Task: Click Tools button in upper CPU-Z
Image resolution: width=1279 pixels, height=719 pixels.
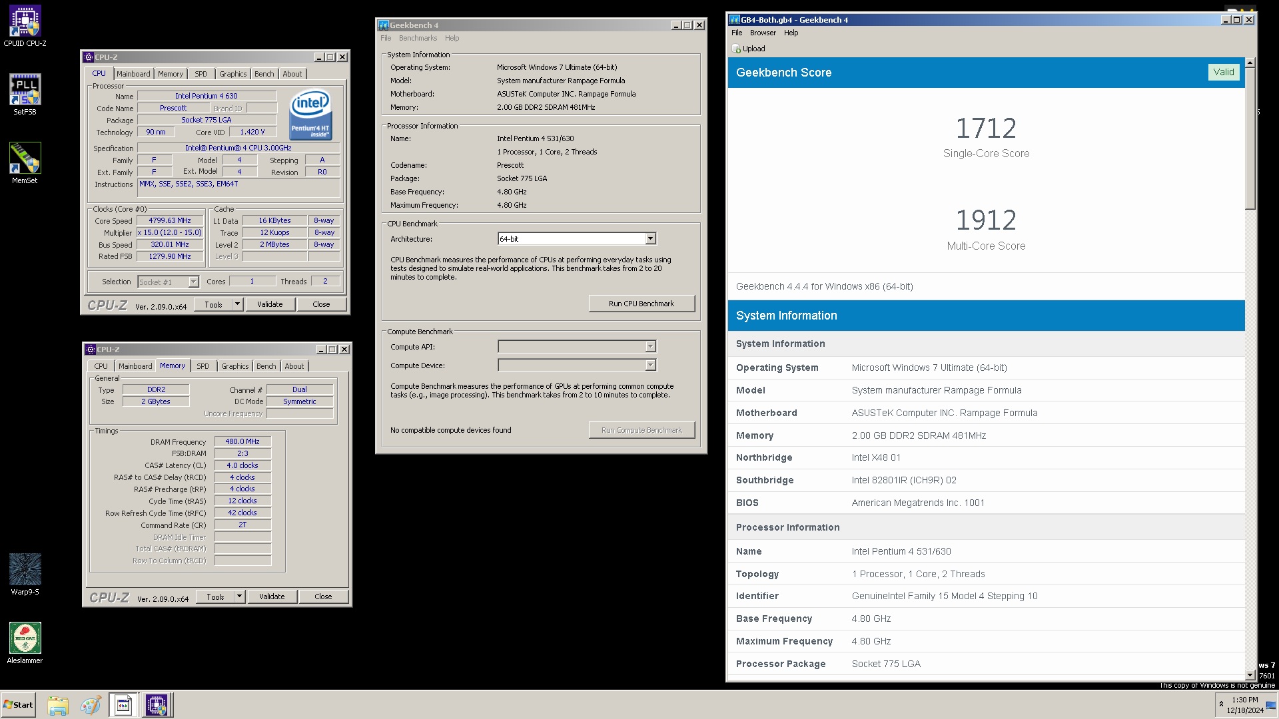Action: coord(213,304)
